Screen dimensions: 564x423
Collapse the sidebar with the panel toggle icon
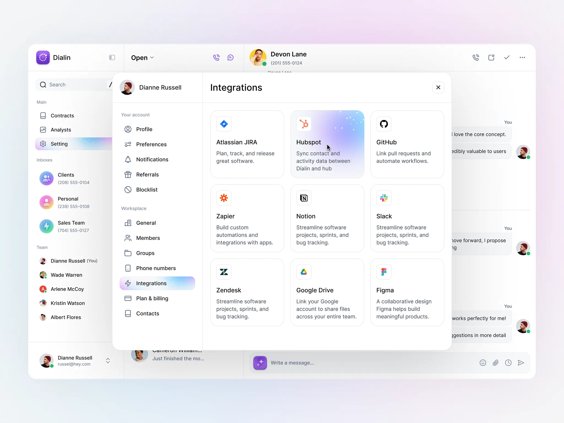click(x=112, y=57)
